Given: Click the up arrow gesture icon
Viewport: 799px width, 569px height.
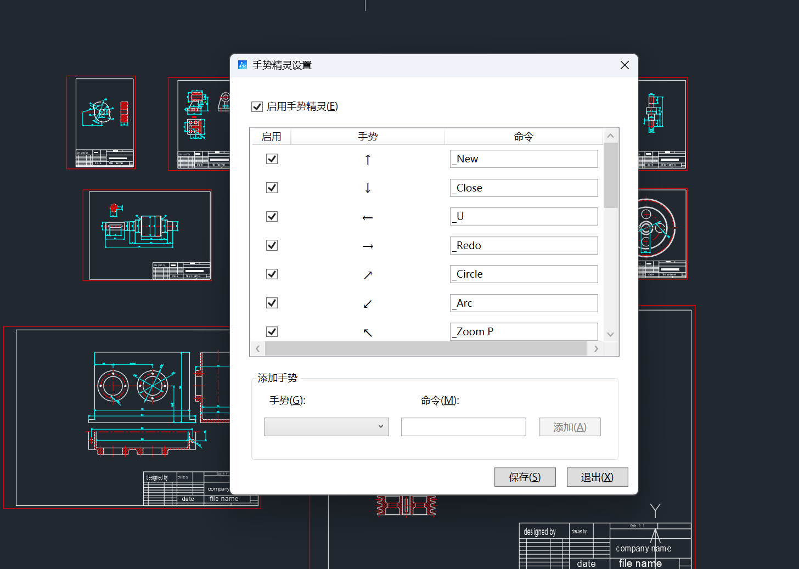Looking at the screenshot, I should [x=368, y=159].
